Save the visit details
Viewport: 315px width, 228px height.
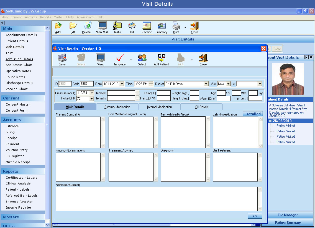click(62, 59)
